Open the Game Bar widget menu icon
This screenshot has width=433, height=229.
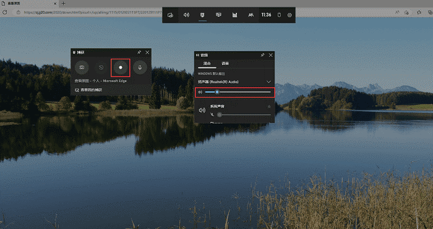tap(170, 15)
